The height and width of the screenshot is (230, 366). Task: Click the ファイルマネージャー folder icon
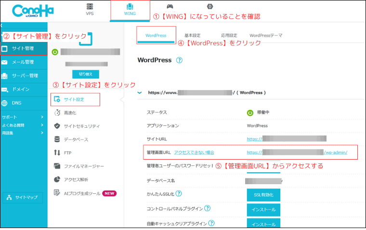[x=57, y=166]
